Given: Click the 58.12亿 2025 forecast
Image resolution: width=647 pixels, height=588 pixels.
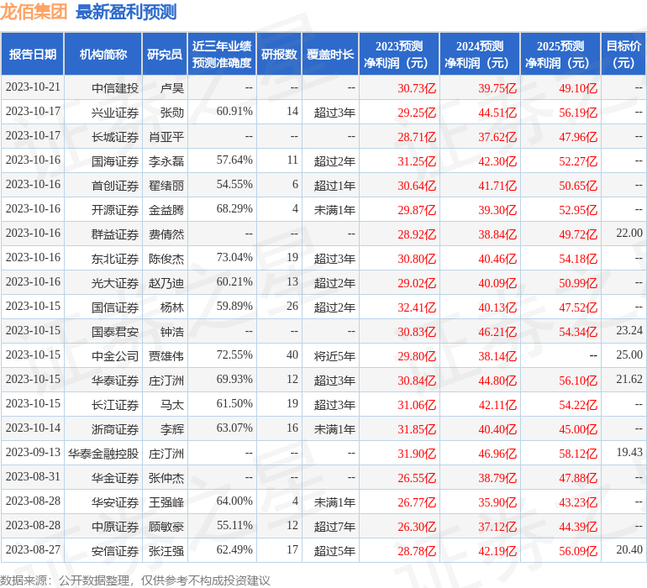Looking at the screenshot, I should click(578, 453).
